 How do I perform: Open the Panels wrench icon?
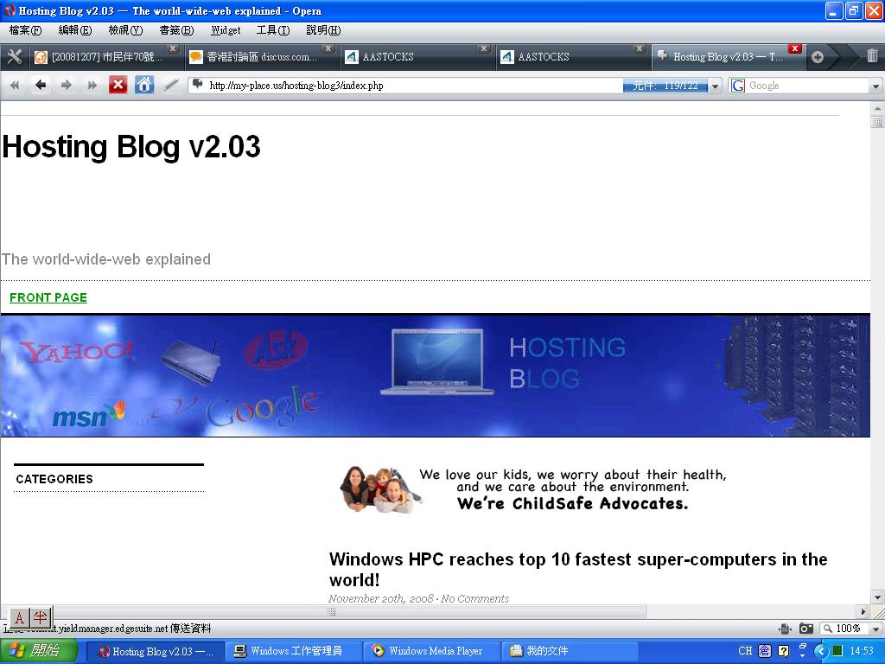[x=15, y=57]
